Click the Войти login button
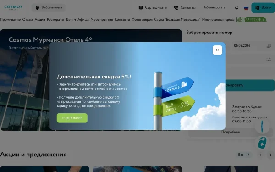Viewport: 275px width, 172px height. tap(263, 7)
